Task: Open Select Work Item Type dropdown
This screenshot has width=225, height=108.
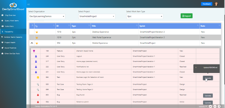Action: (x=145, y=16)
